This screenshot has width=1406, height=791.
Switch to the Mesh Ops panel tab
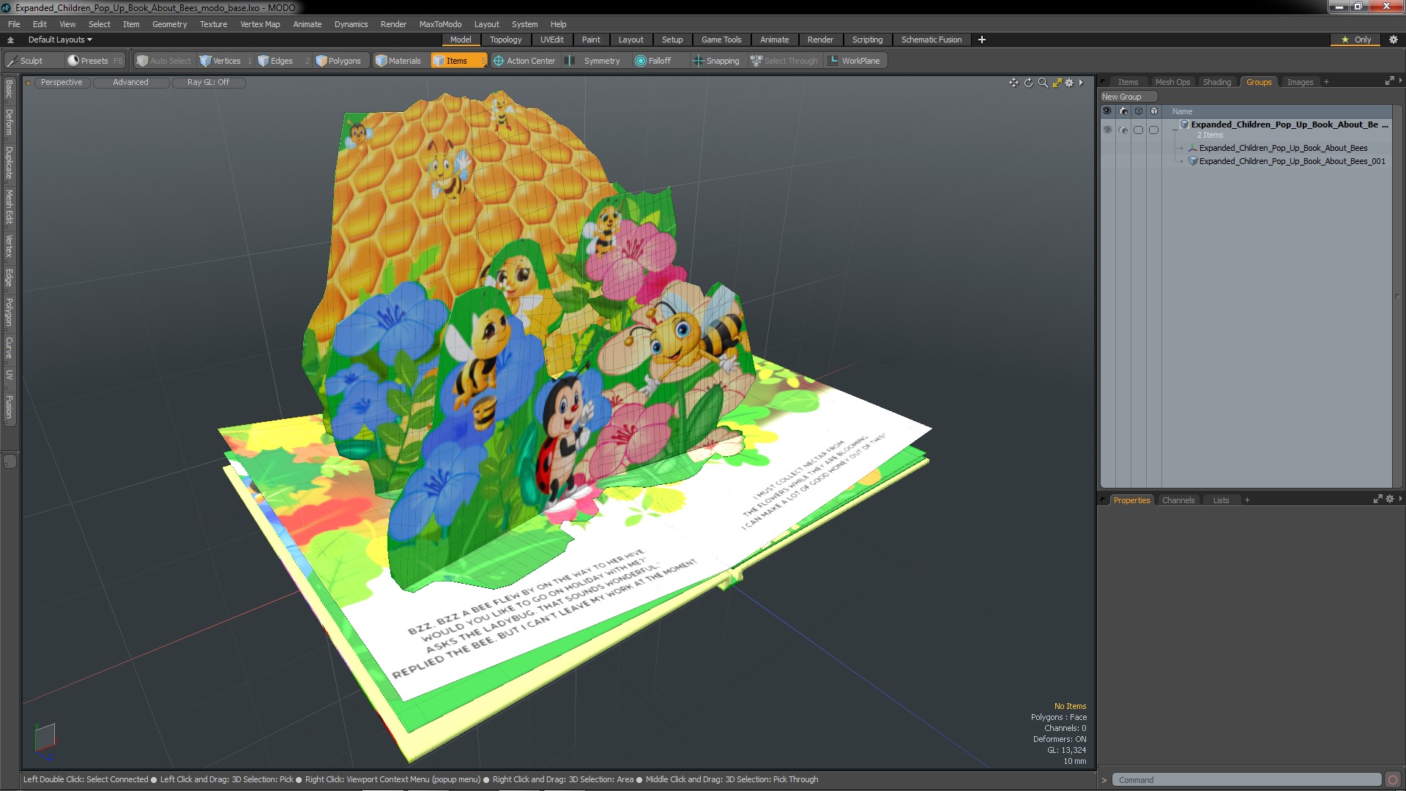click(1172, 82)
